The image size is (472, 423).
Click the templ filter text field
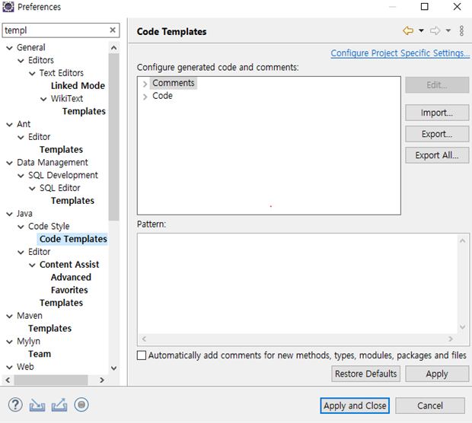pos(56,30)
